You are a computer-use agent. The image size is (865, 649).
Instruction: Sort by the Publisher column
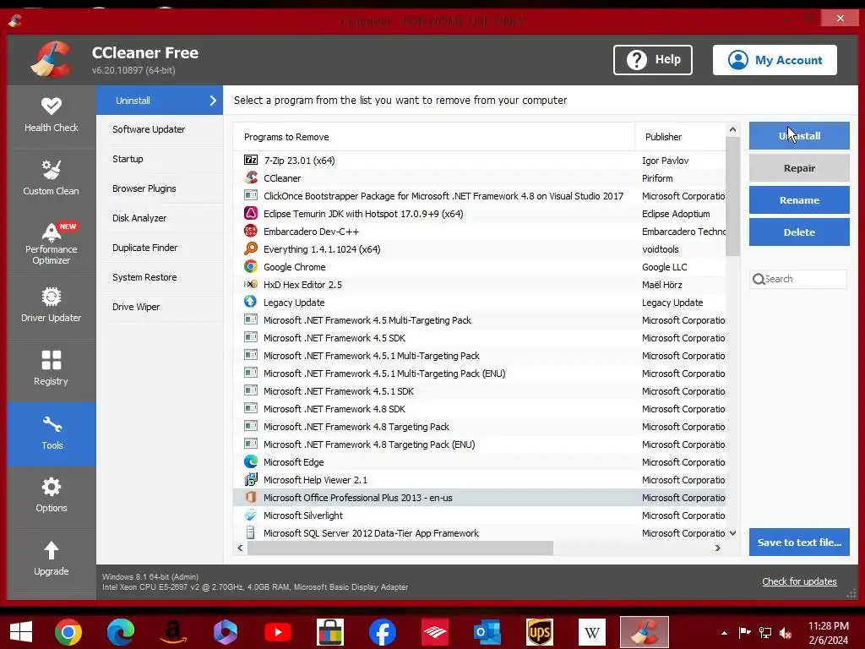[x=680, y=136]
